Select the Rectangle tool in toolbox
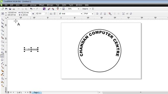This screenshot has width=168, height=94. click(x=2, y=42)
